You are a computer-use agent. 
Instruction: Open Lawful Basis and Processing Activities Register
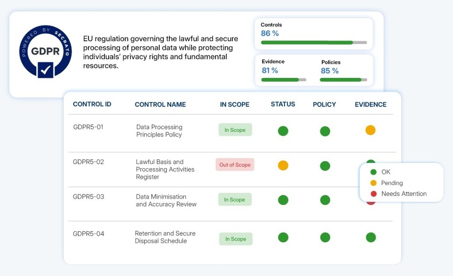pyautogui.click(x=165, y=169)
